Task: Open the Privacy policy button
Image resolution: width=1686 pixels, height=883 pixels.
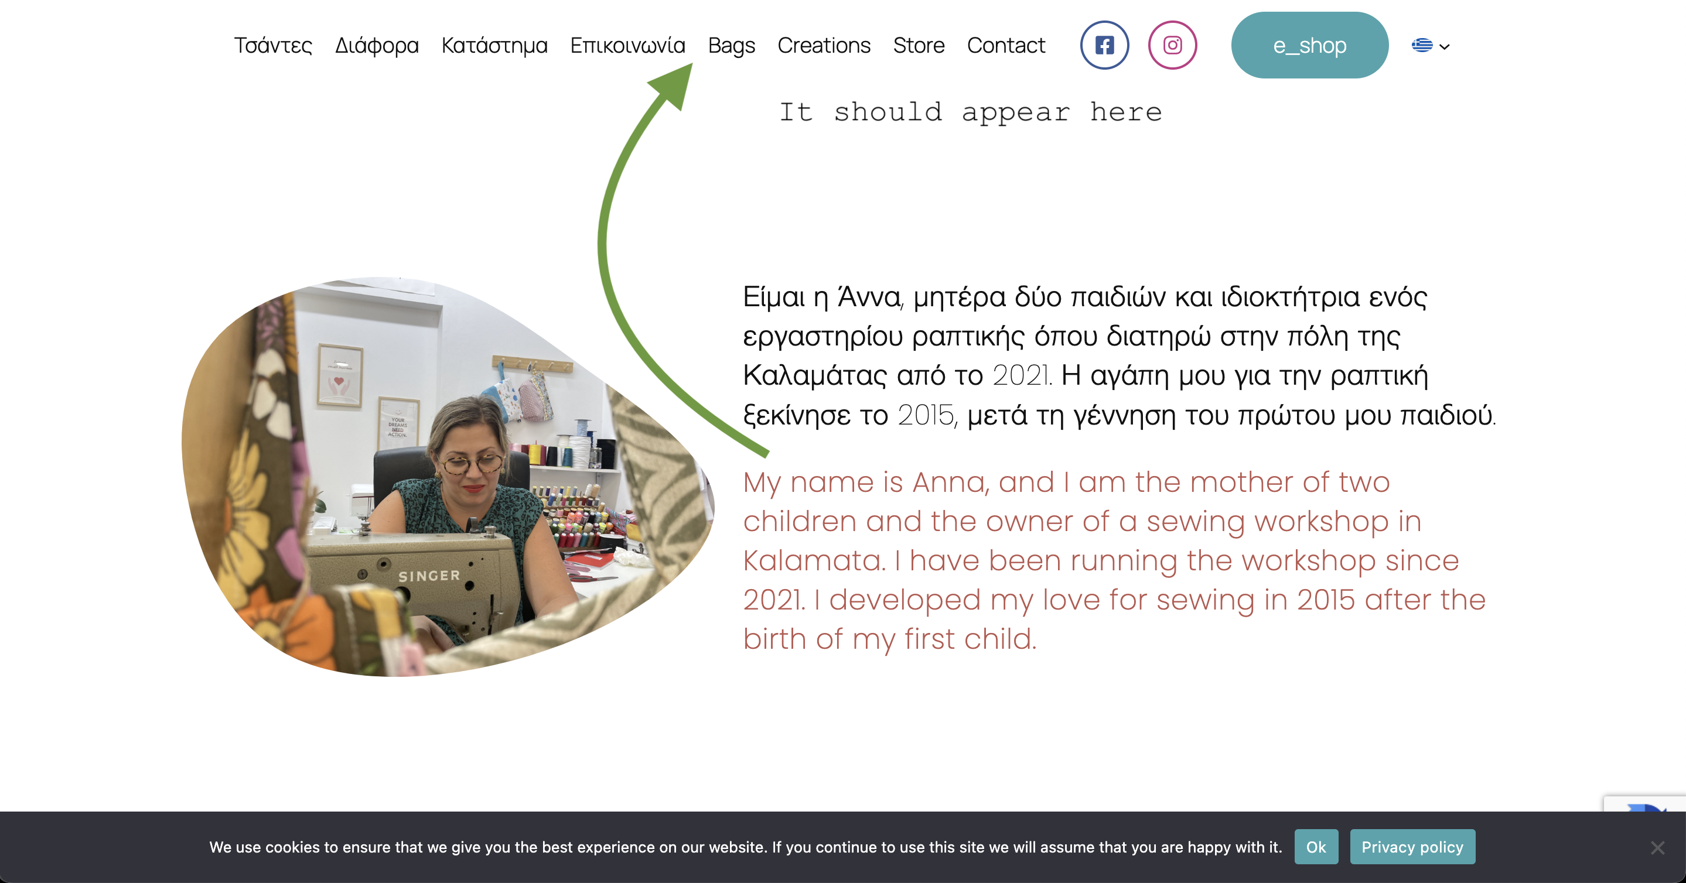Action: [1412, 847]
